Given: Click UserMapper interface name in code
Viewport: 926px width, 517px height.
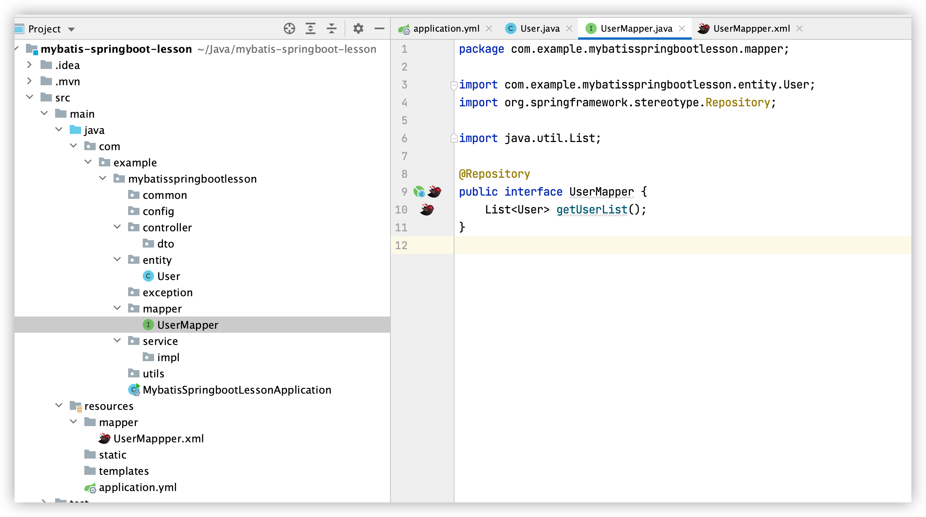Looking at the screenshot, I should coord(601,192).
